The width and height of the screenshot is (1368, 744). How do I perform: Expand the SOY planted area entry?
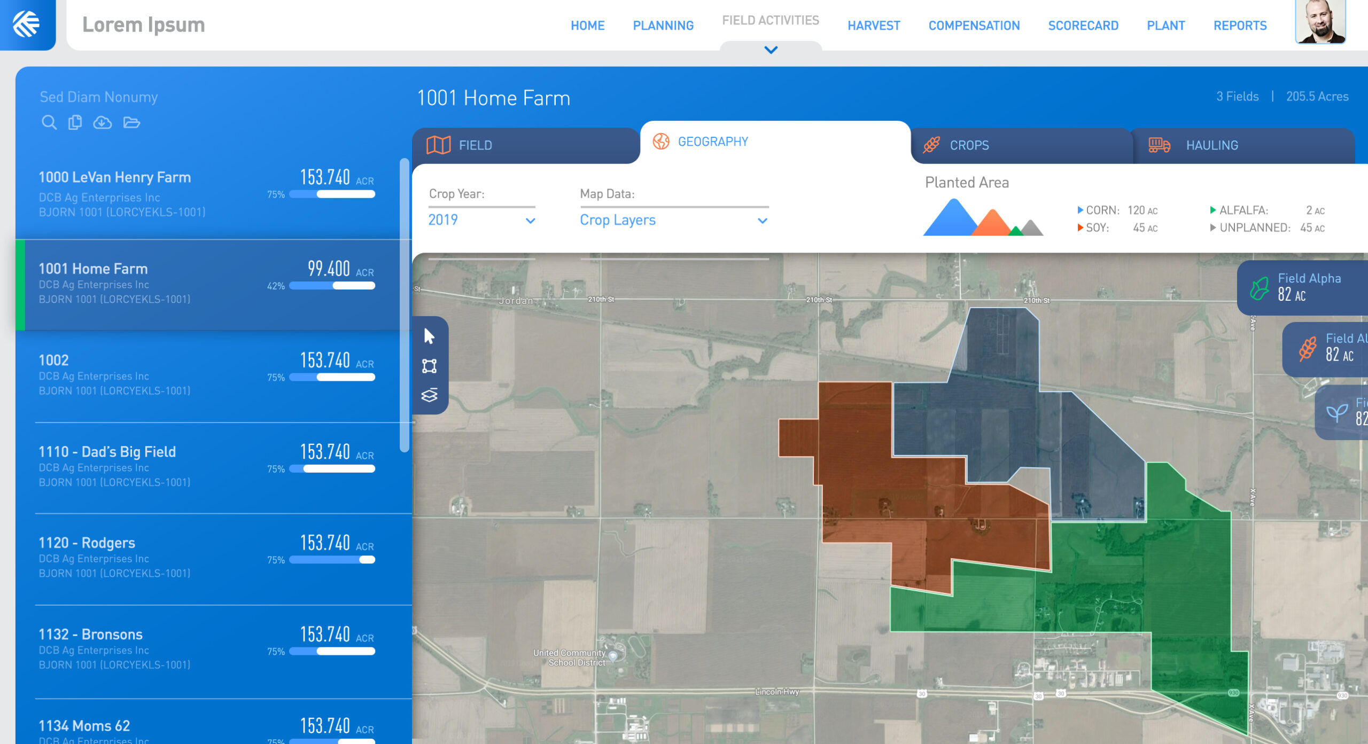1080,228
